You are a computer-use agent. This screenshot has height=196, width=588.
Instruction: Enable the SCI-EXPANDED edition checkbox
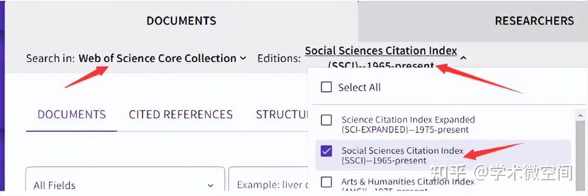point(326,120)
